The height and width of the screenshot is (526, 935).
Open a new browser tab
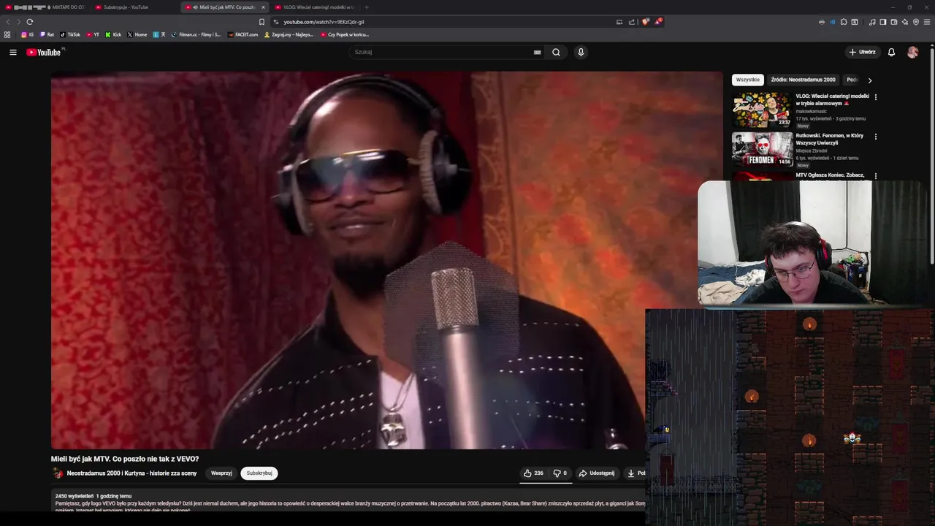coord(367,7)
